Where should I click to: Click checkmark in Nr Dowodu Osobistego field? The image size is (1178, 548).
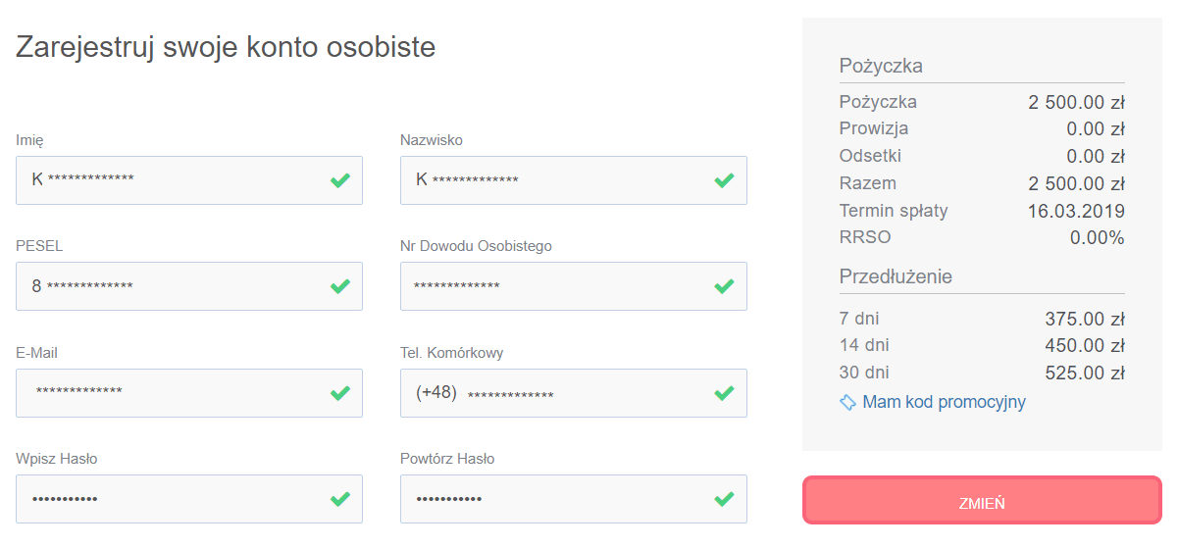(x=724, y=286)
